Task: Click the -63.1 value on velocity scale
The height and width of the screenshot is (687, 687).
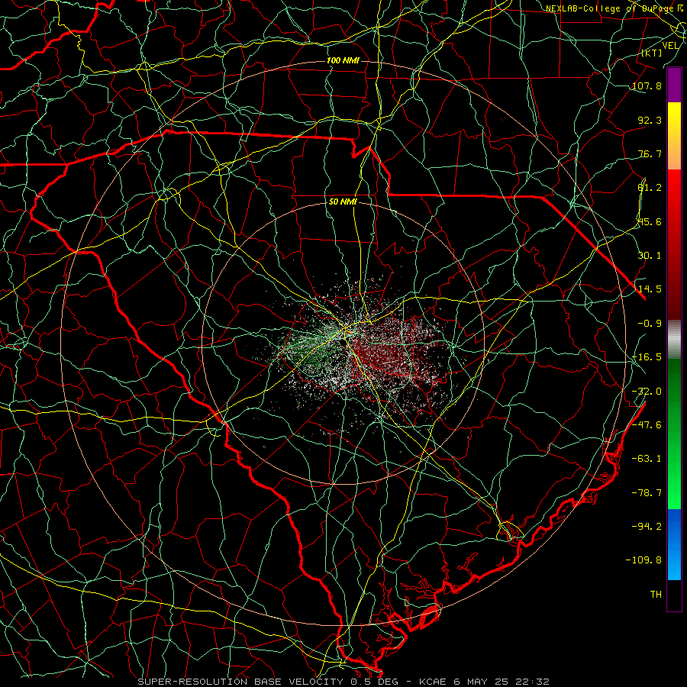Action: (x=647, y=459)
